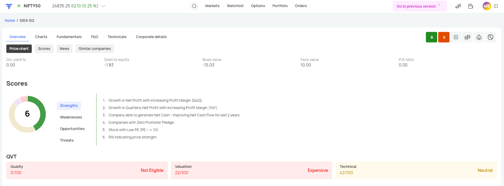Click the Valuation 22/100 card
The image size is (504, 186).
pyautogui.click(x=252, y=170)
